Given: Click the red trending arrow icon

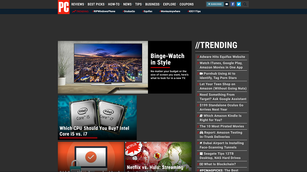Looking at the screenshot, I should 74,11.
